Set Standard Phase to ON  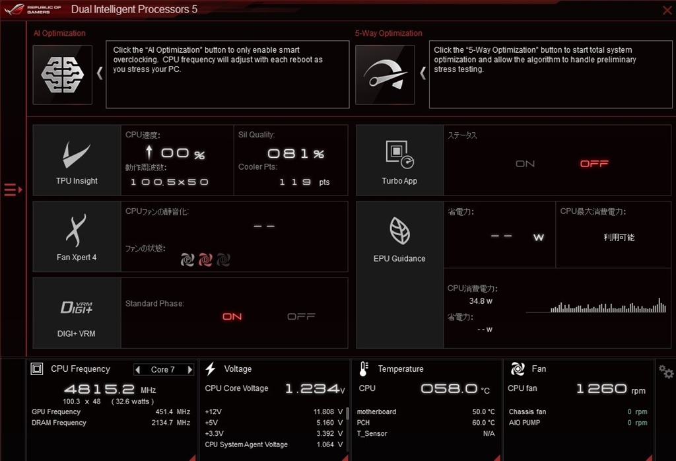click(x=232, y=316)
